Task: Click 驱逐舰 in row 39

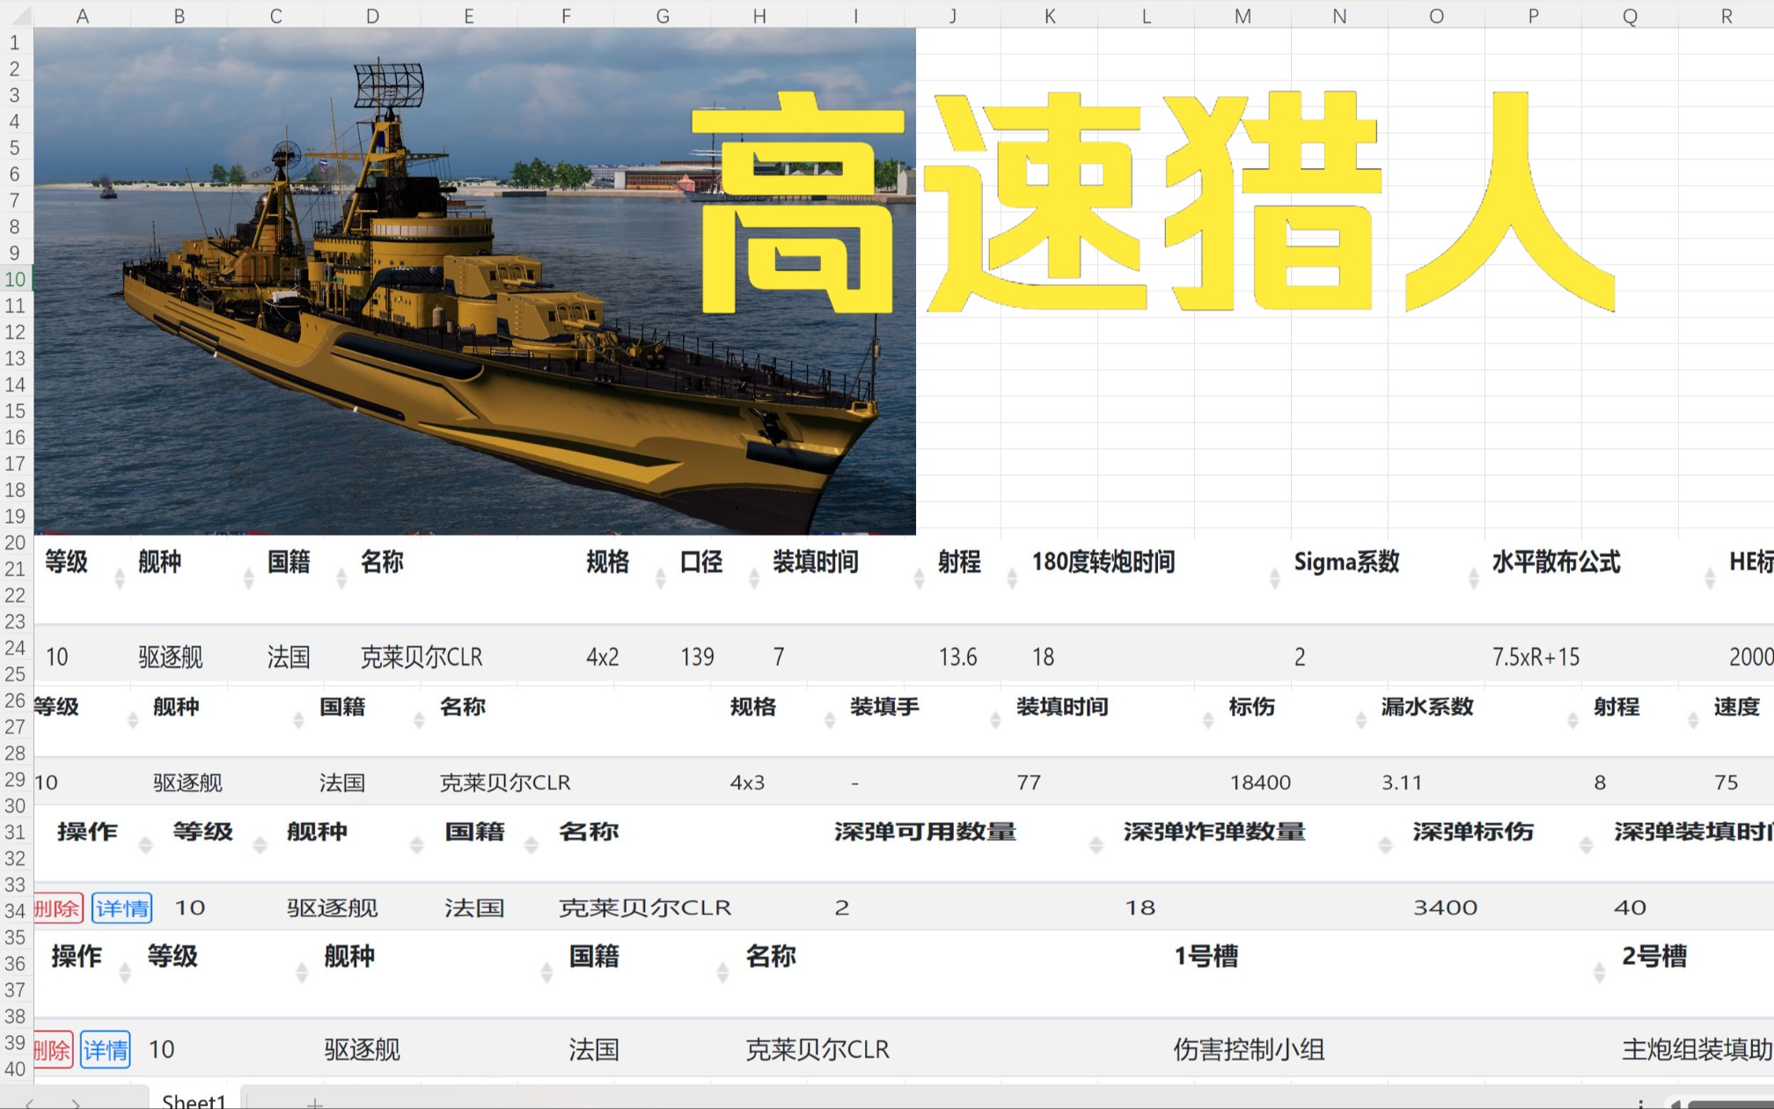Action: tap(362, 1050)
